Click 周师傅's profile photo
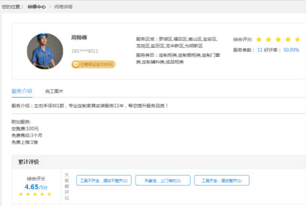Viewport: 306px width, 206px height. click(x=45, y=51)
